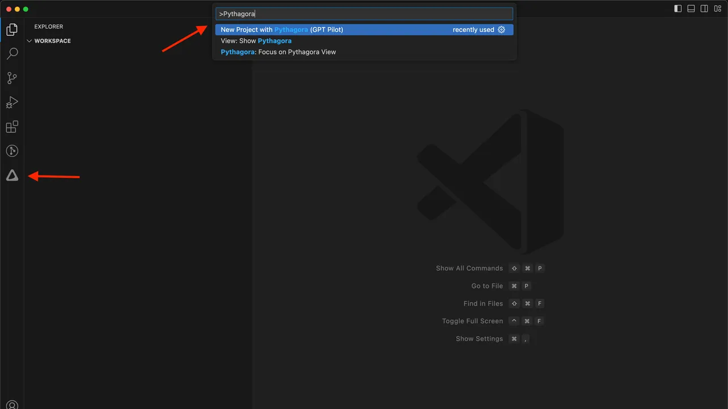This screenshot has height=409, width=728.
Task: Toggle Secondary Side Bar layout icon
Action: (x=704, y=9)
